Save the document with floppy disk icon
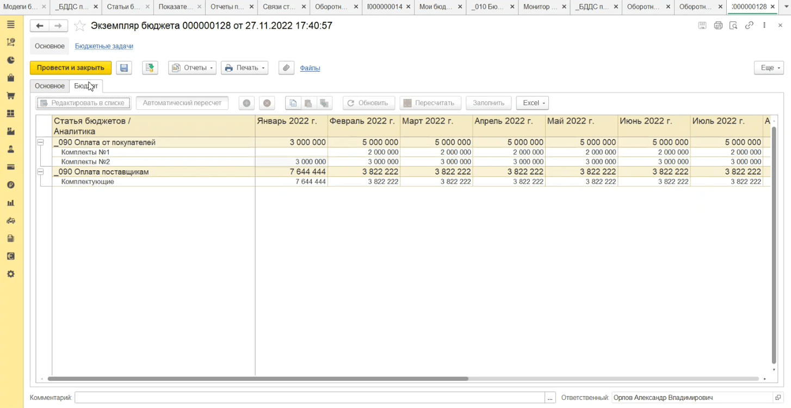Screen dimensions: 791x408 [124, 68]
